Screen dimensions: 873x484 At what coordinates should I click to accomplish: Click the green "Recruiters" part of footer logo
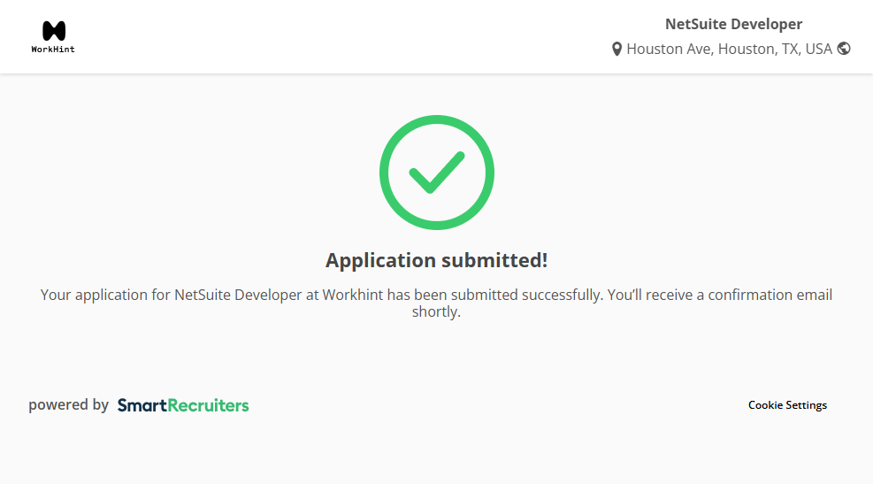[208, 405]
